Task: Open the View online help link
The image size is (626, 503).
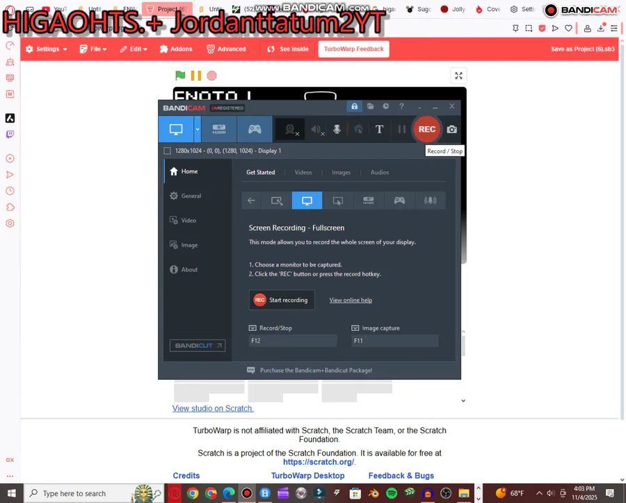Action: pyautogui.click(x=351, y=301)
